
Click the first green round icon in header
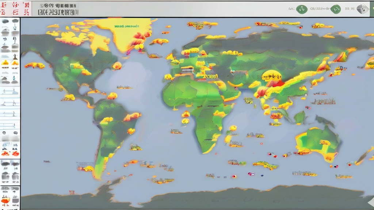pos(302,9)
